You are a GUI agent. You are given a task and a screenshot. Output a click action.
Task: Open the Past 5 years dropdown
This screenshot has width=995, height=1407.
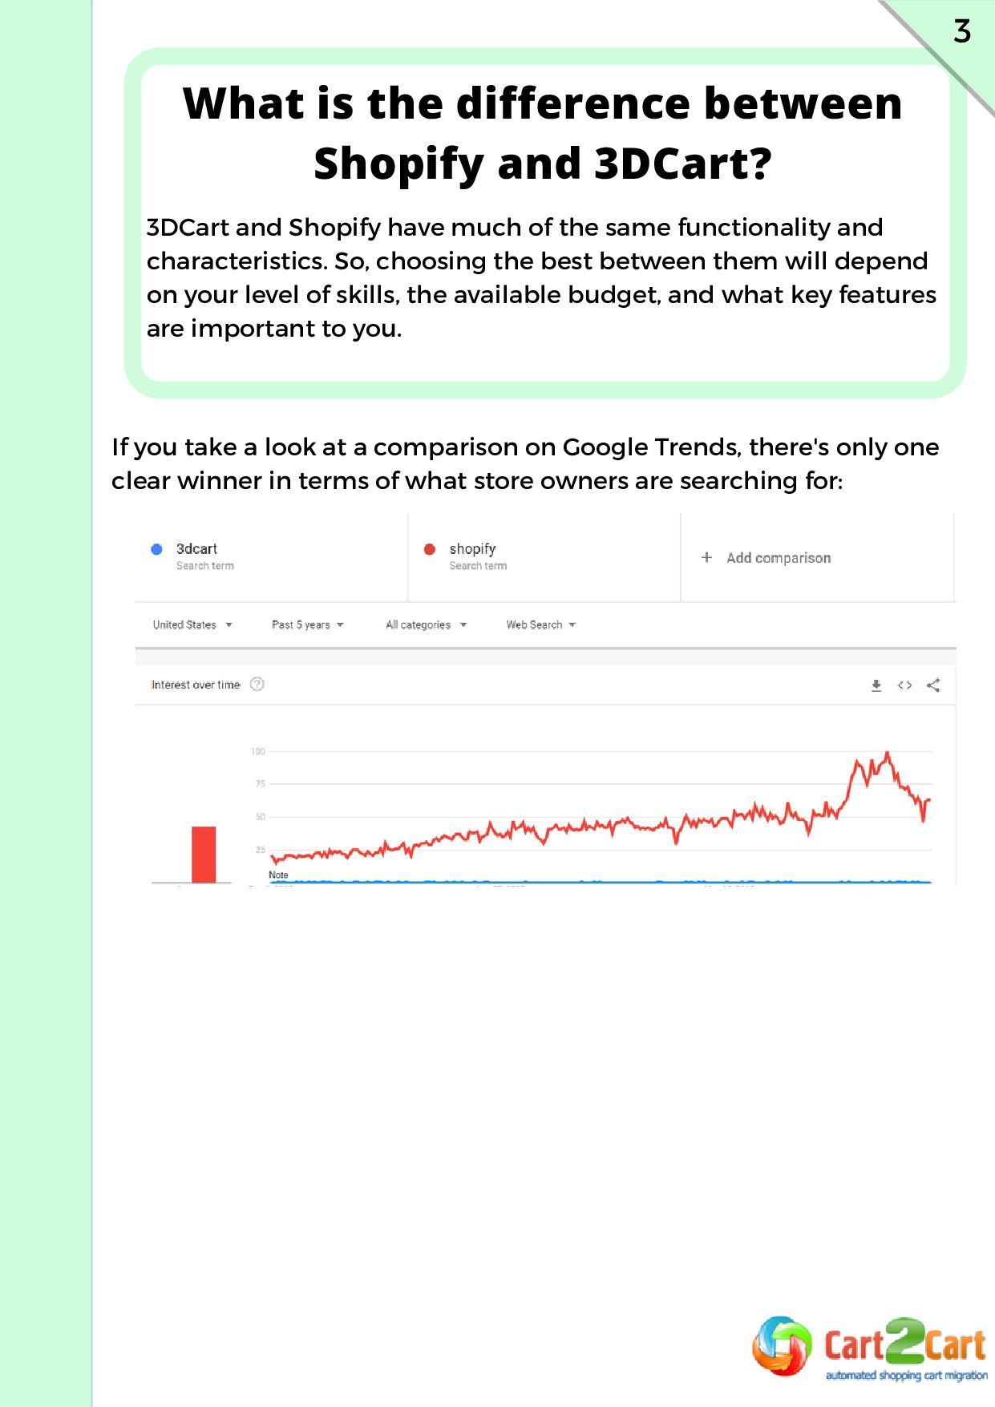[x=308, y=625]
